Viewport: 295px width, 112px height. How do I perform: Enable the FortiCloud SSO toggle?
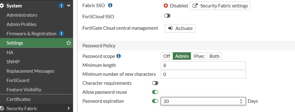(x=167, y=16)
